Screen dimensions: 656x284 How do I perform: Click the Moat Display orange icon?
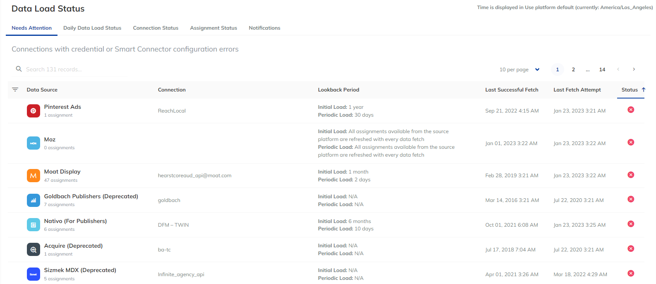coord(34,176)
